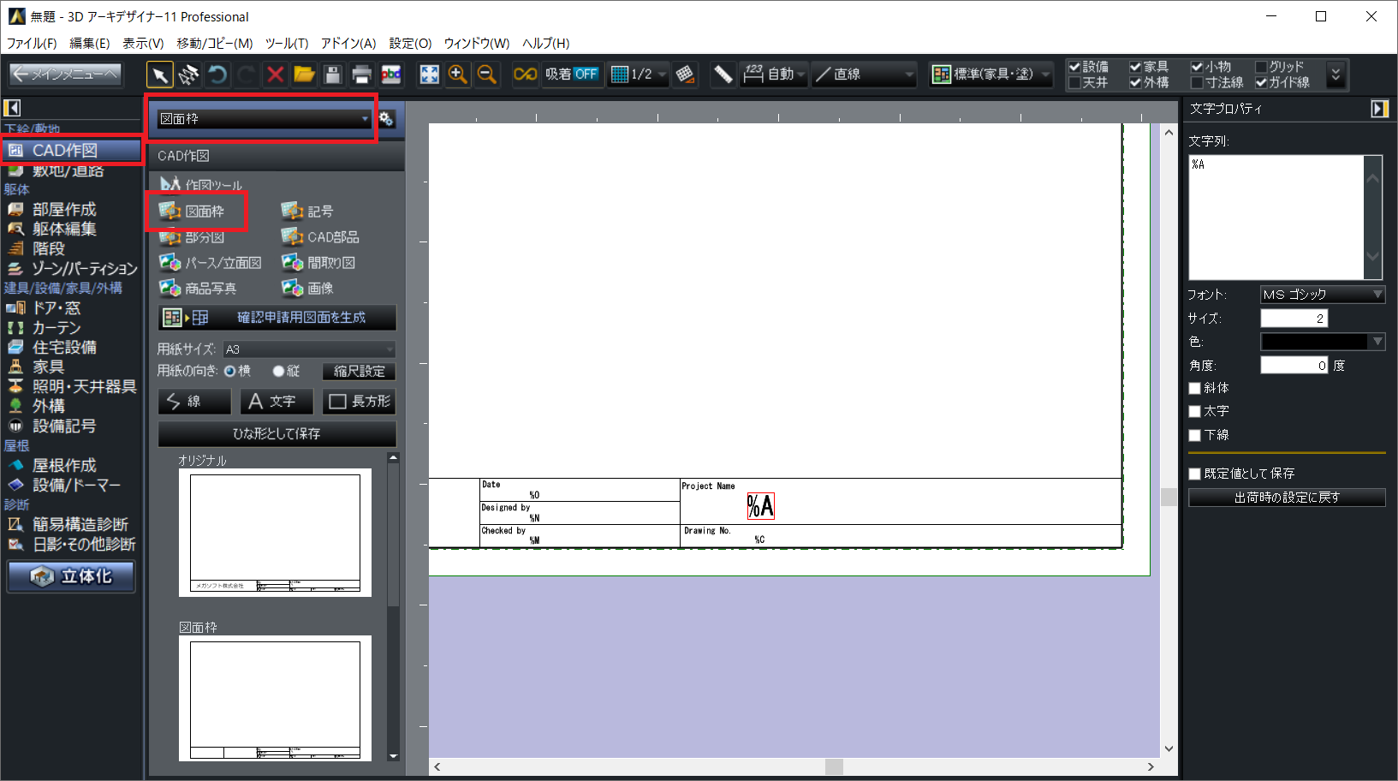Click the fit-to-window view icon
The height and width of the screenshot is (781, 1398).
click(x=429, y=75)
